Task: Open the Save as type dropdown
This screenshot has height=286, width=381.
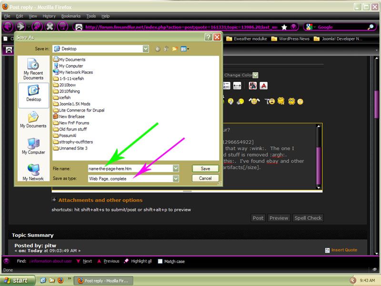Action: (x=176, y=178)
